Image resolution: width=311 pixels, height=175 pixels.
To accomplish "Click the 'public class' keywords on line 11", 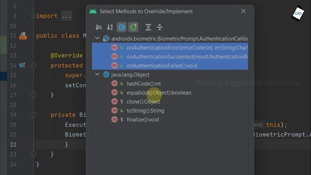I will [x=57, y=35].
